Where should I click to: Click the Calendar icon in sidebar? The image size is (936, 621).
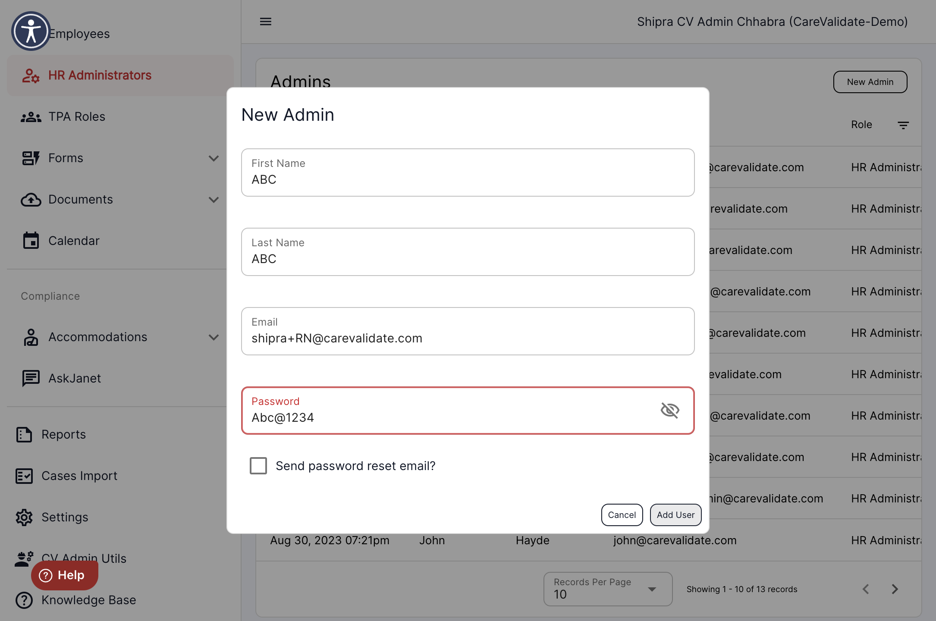pyautogui.click(x=31, y=241)
